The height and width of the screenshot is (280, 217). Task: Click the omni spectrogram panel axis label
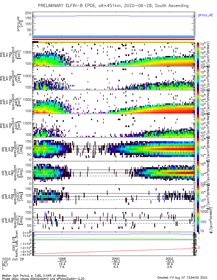click(11, 55)
